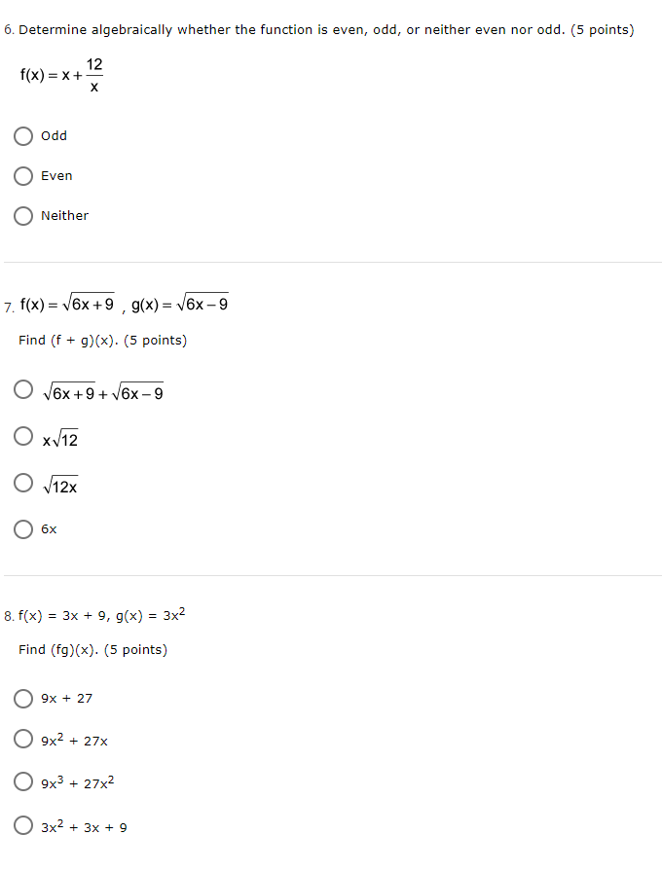Choose the √12x option for question 7
The image size is (662, 871).
(23, 483)
